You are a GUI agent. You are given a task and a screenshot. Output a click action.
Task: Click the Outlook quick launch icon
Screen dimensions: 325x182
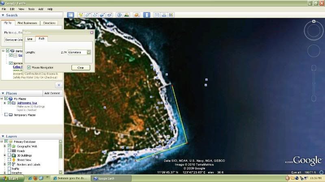(41, 178)
